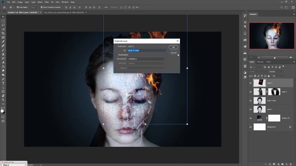Select the Frame tool
Image resolution: width=296 pixels, height=166 pixels.
coord(3,37)
